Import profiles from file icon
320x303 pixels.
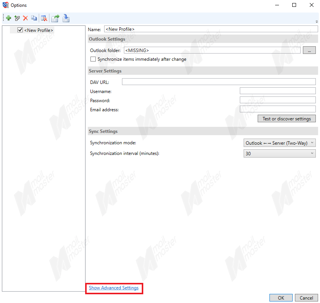coord(66,18)
